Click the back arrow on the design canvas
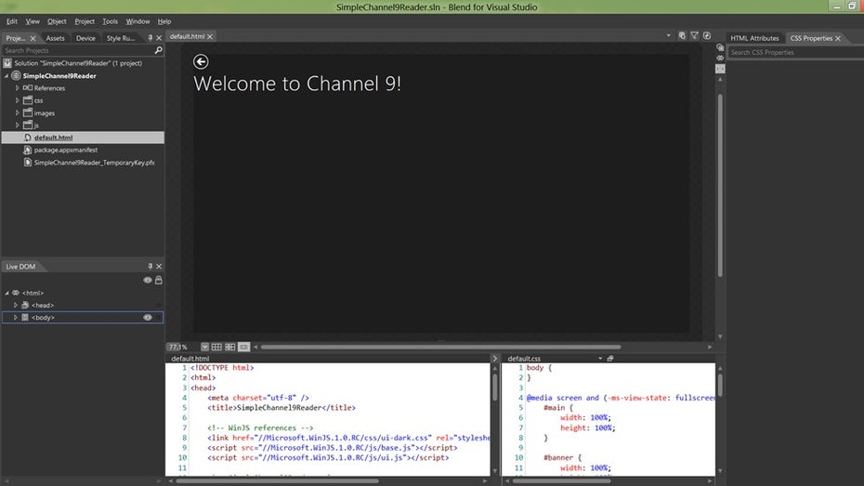 click(201, 61)
